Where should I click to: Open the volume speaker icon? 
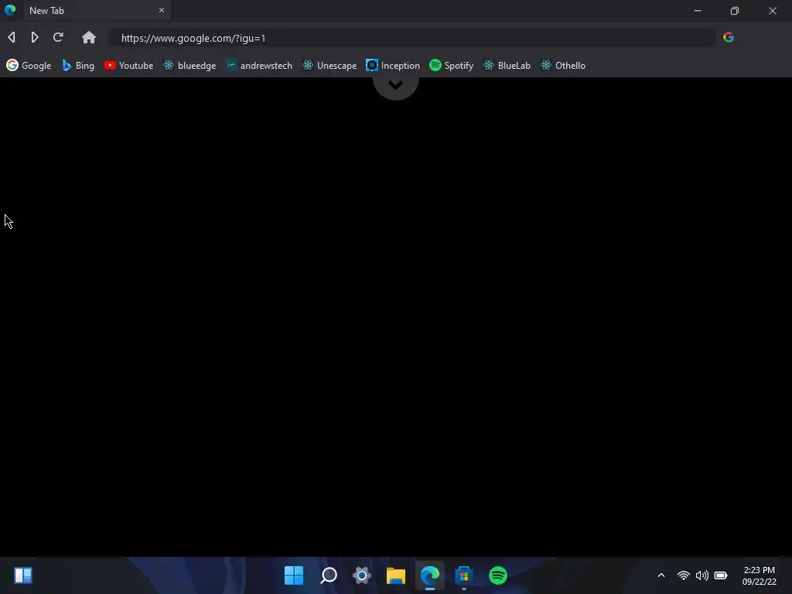[x=702, y=575]
